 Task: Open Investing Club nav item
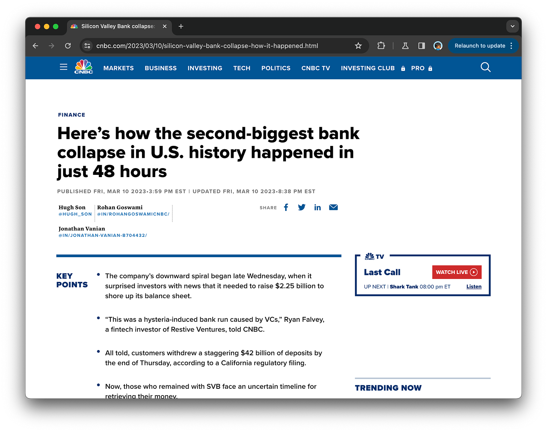point(368,68)
